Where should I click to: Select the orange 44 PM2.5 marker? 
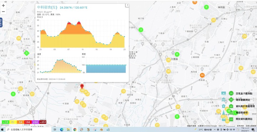coord(202,75)
